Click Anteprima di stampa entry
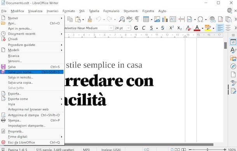237x151 pixels. (32, 115)
